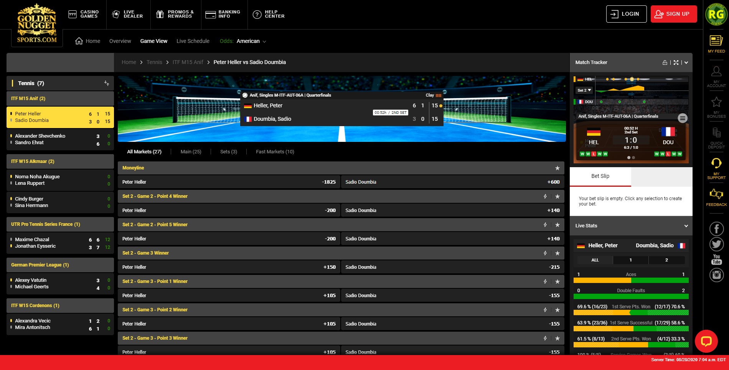Collapse German Premier League (1) group
The height and width of the screenshot is (370, 729).
[x=60, y=265]
